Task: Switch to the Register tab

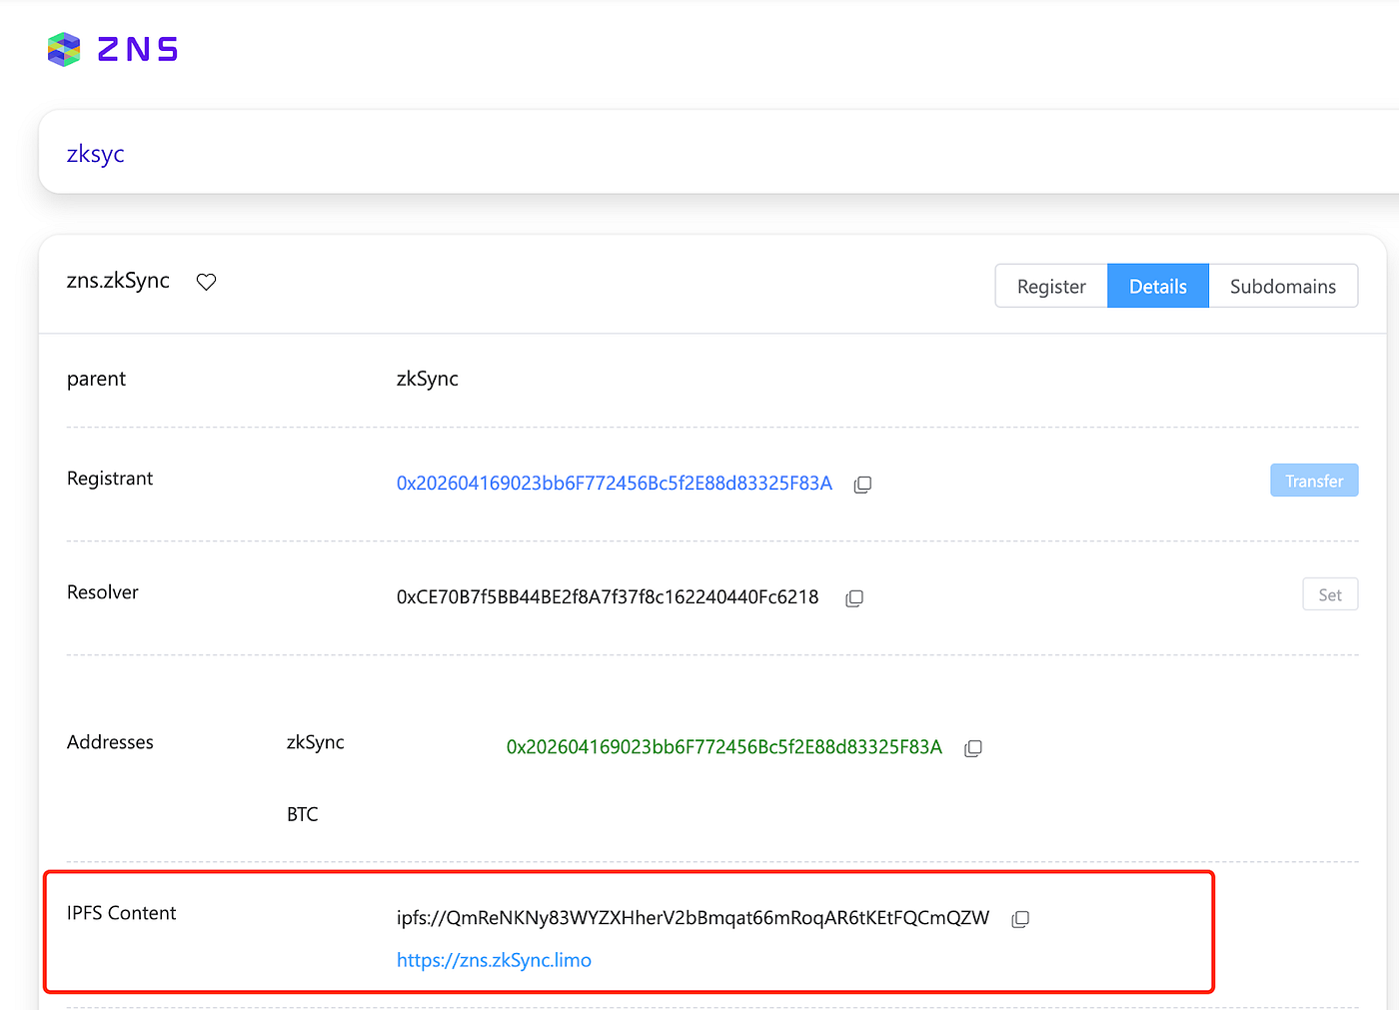Action: coord(1051,286)
